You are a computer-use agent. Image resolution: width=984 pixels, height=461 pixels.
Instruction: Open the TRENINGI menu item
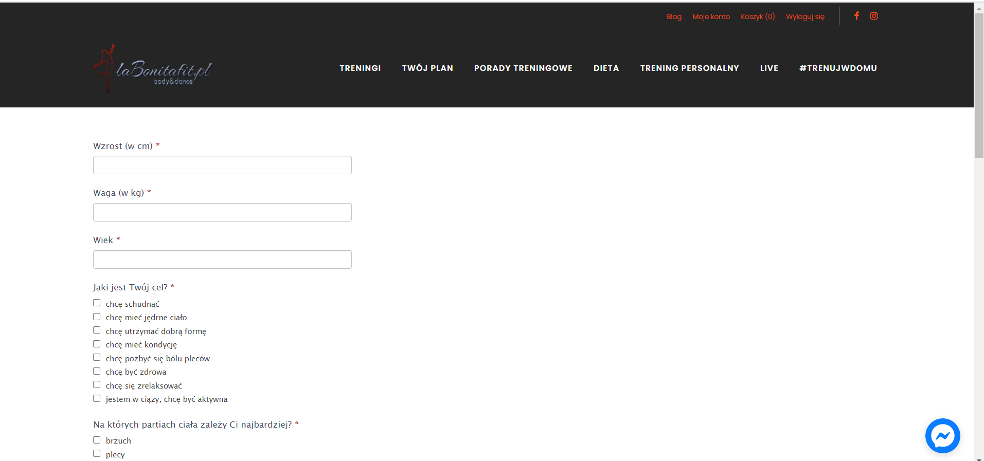coord(360,68)
